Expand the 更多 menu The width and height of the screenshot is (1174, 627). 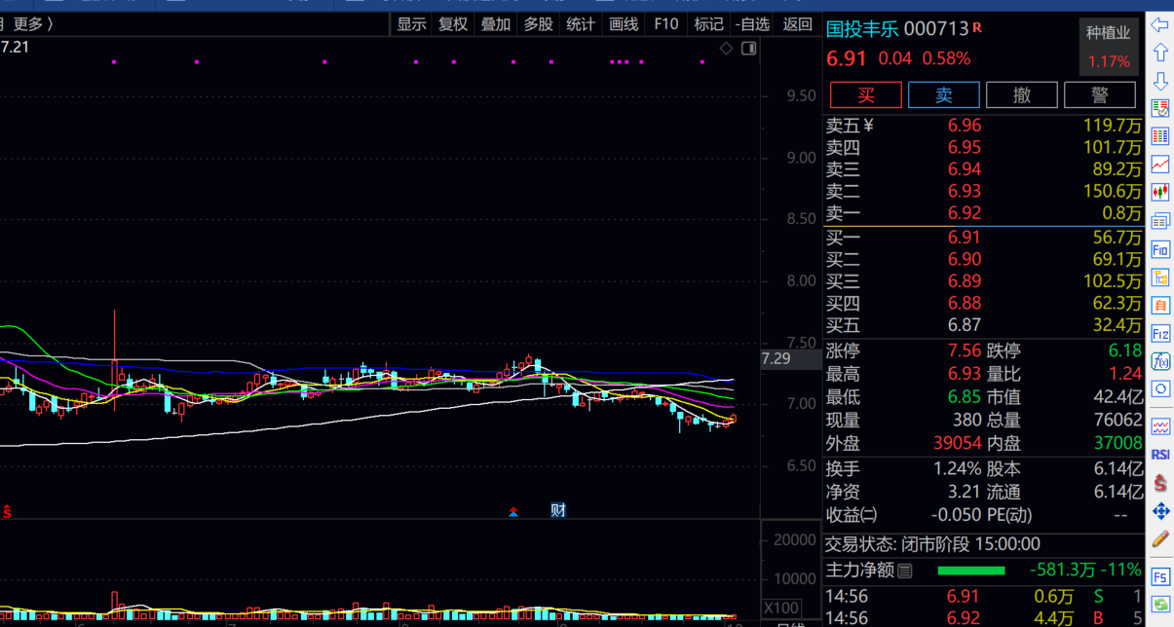click(34, 23)
